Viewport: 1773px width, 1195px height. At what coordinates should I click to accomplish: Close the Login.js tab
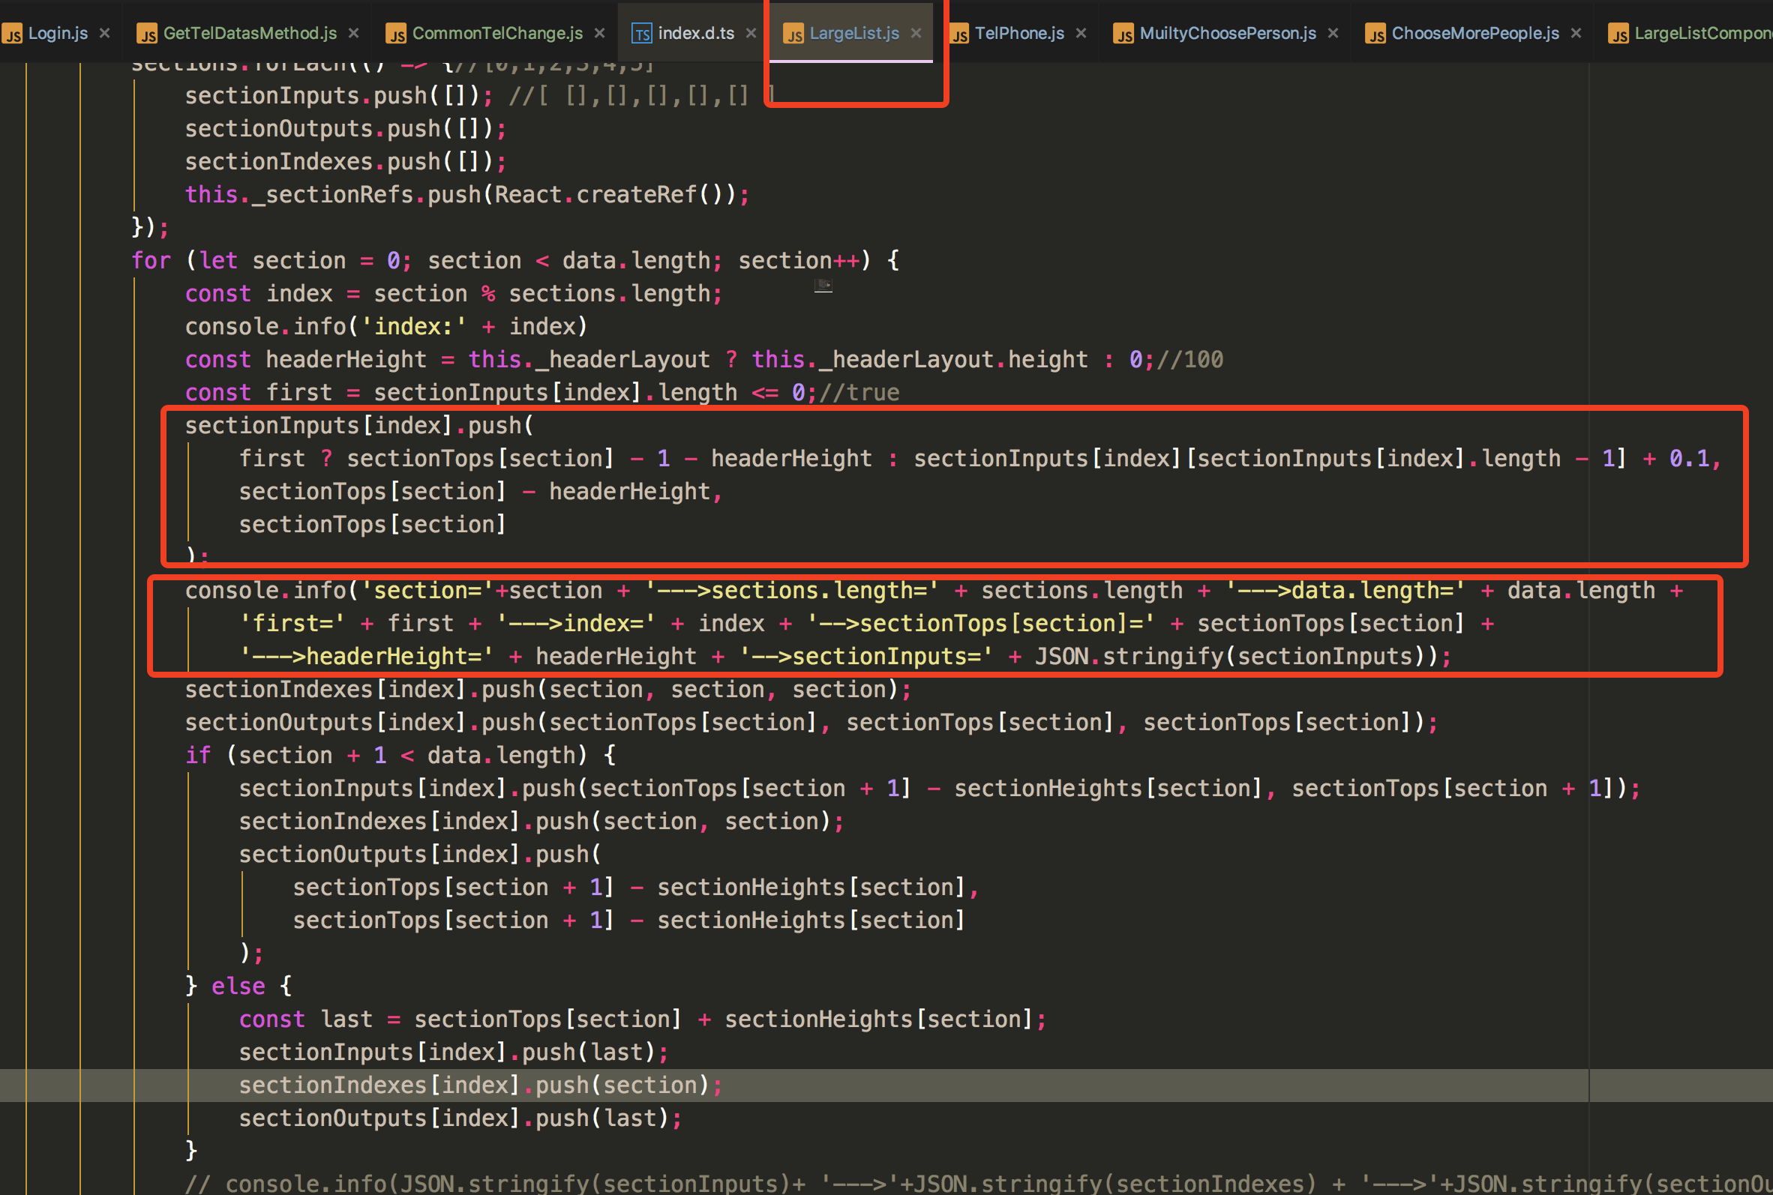click(105, 33)
